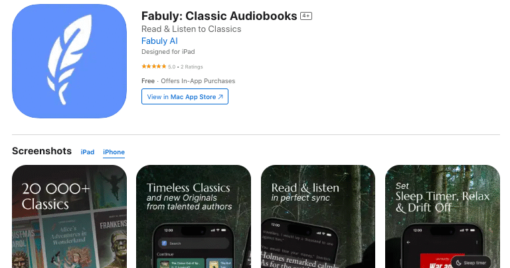Image resolution: width=510 pixels, height=268 pixels.
Task: Click the Fabuly blue feather app icon
Action: 69,61
